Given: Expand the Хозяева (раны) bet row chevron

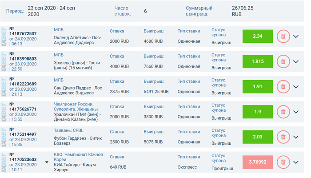Looking at the screenshot, I should [296, 61].
